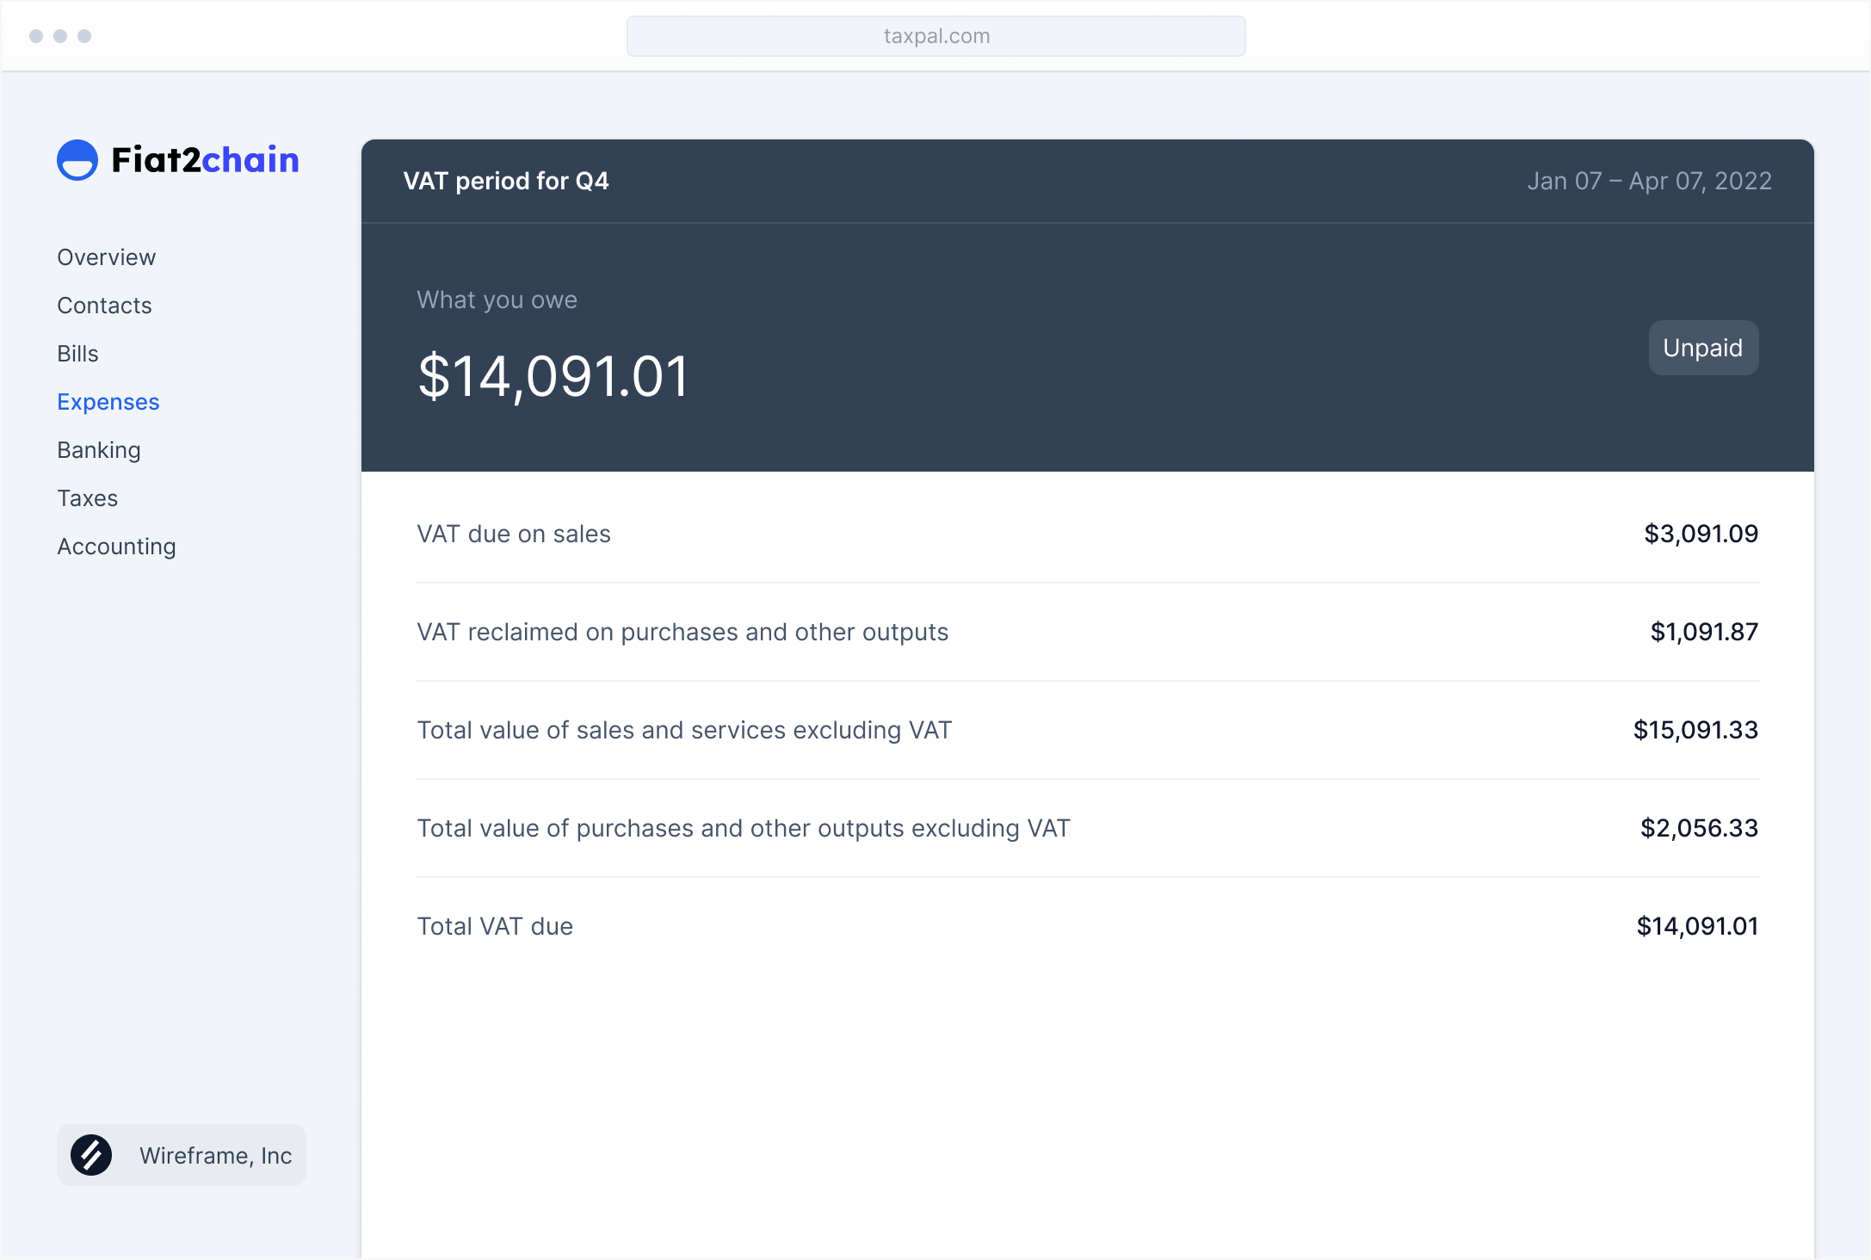Click the $15,091.33 sales value amount
The width and height of the screenshot is (1871, 1260).
point(1695,730)
